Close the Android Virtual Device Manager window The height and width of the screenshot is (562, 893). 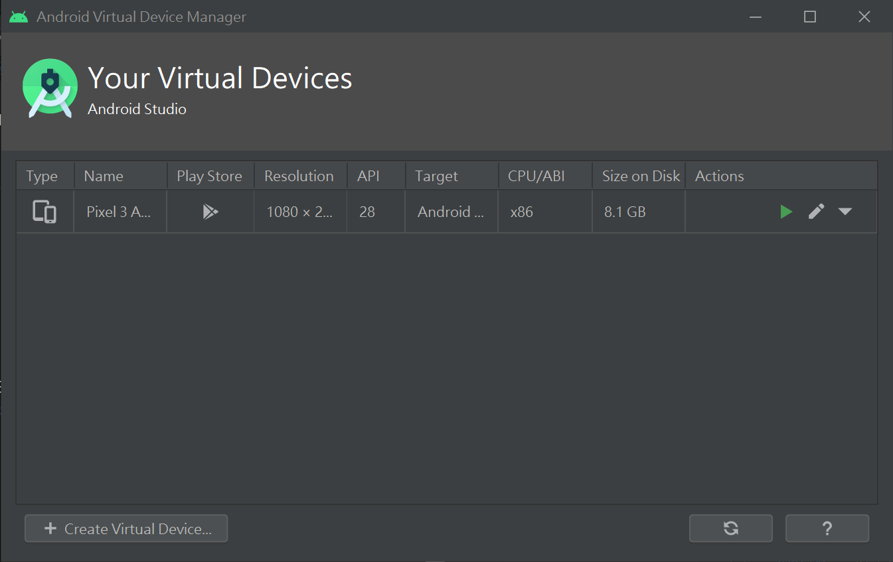pyautogui.click(x=864, y=17)
